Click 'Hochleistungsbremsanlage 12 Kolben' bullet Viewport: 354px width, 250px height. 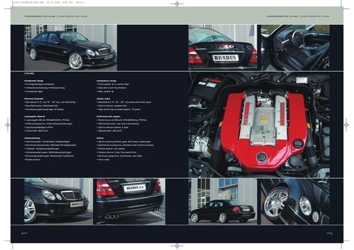click(x=45, y=110)
